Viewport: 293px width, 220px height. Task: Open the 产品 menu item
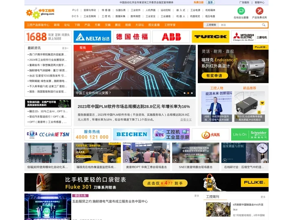[87, 25]
